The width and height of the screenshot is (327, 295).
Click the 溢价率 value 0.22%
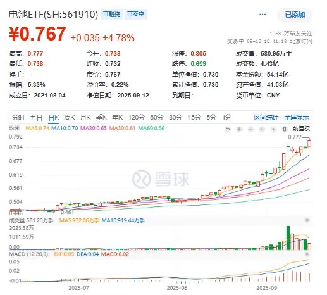pyautogui.click(x=120, y=85)
